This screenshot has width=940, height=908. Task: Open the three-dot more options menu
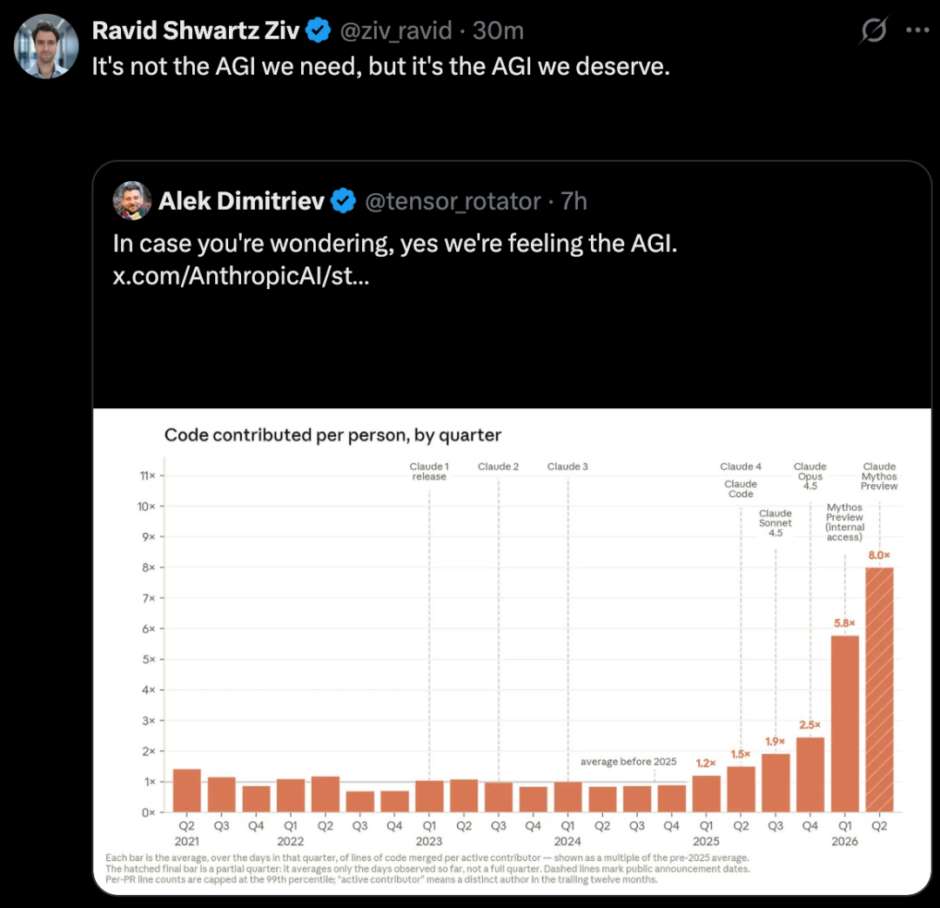(x=917, y=30)
